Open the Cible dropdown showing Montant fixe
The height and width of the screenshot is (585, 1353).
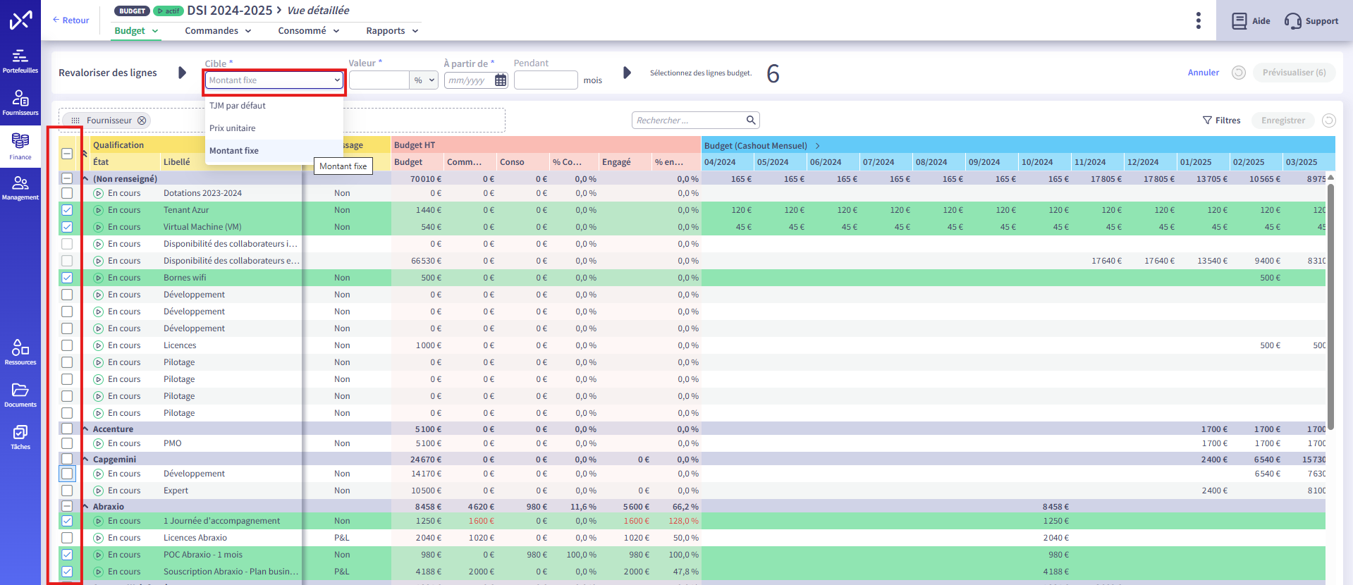click(x=274, y=80)
